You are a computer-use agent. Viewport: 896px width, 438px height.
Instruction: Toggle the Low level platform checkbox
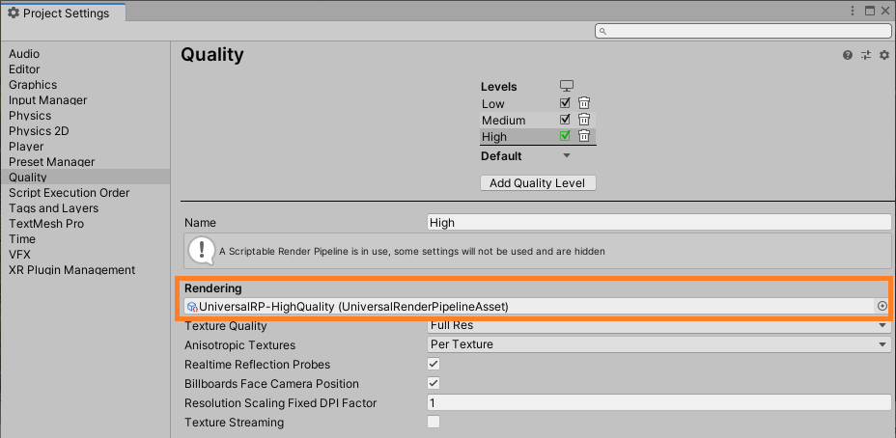pos(565,103)
